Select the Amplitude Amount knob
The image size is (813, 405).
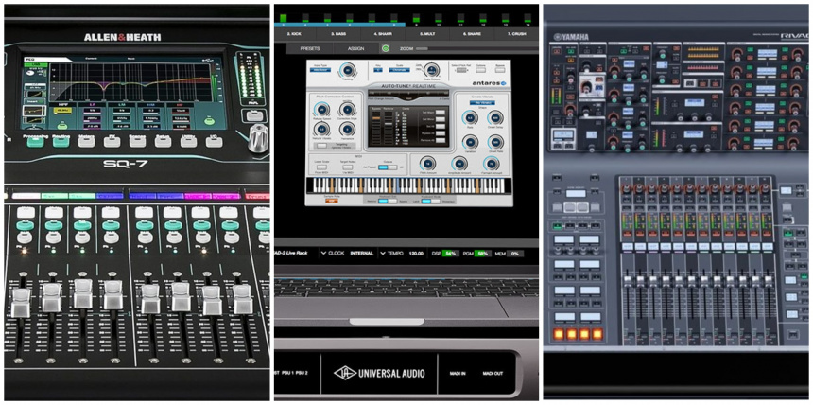click(x=459, y=163)
